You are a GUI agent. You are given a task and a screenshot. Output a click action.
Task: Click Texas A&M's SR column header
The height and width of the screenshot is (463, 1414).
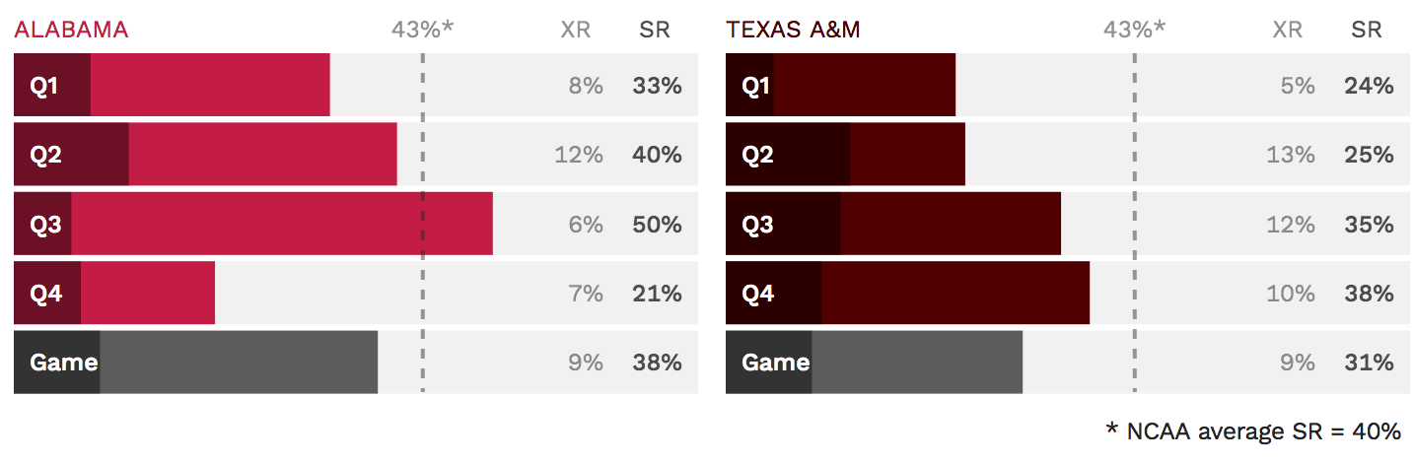coord(1367,30)
